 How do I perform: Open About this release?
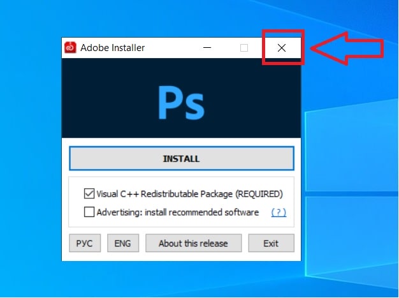[x=193, y=243]
